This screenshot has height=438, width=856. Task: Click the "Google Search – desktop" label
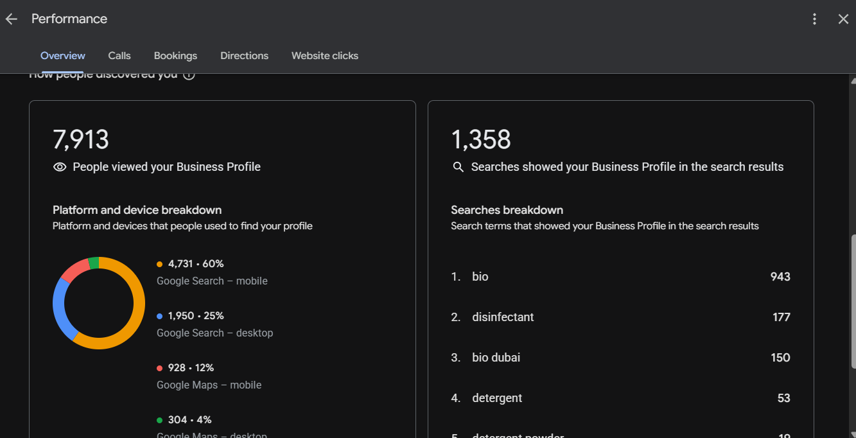215,333
